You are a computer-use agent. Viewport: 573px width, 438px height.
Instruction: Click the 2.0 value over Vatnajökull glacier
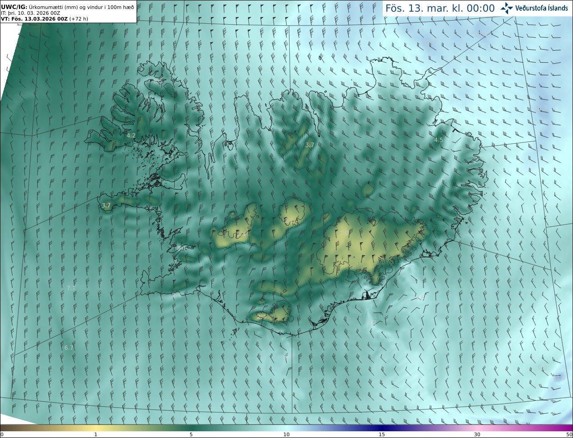344,233
